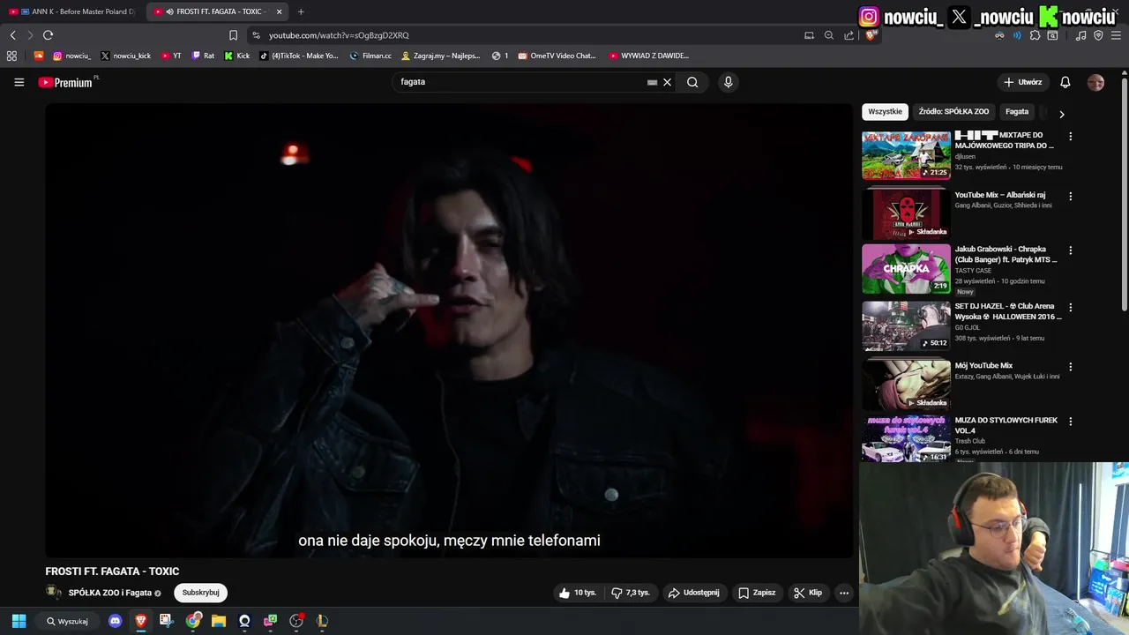Click the Wyszukaj taskbar search box
Viewport: 1129px width, 635px height.
pyautogui.click(x=67, y=621)
